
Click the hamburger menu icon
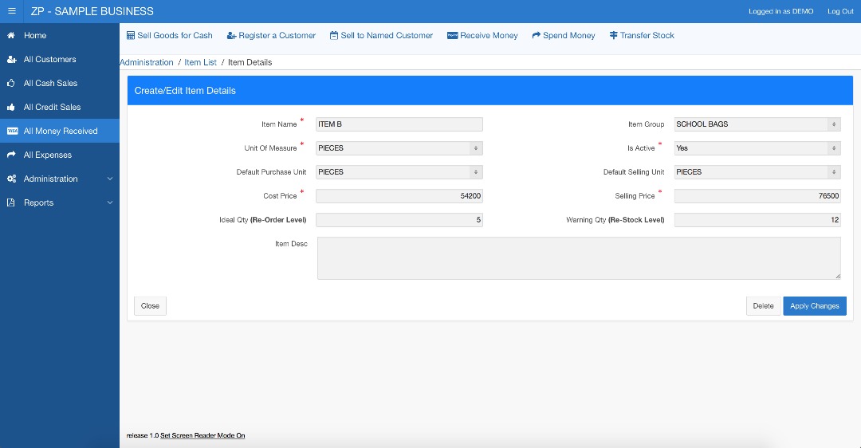pos(11,11)
